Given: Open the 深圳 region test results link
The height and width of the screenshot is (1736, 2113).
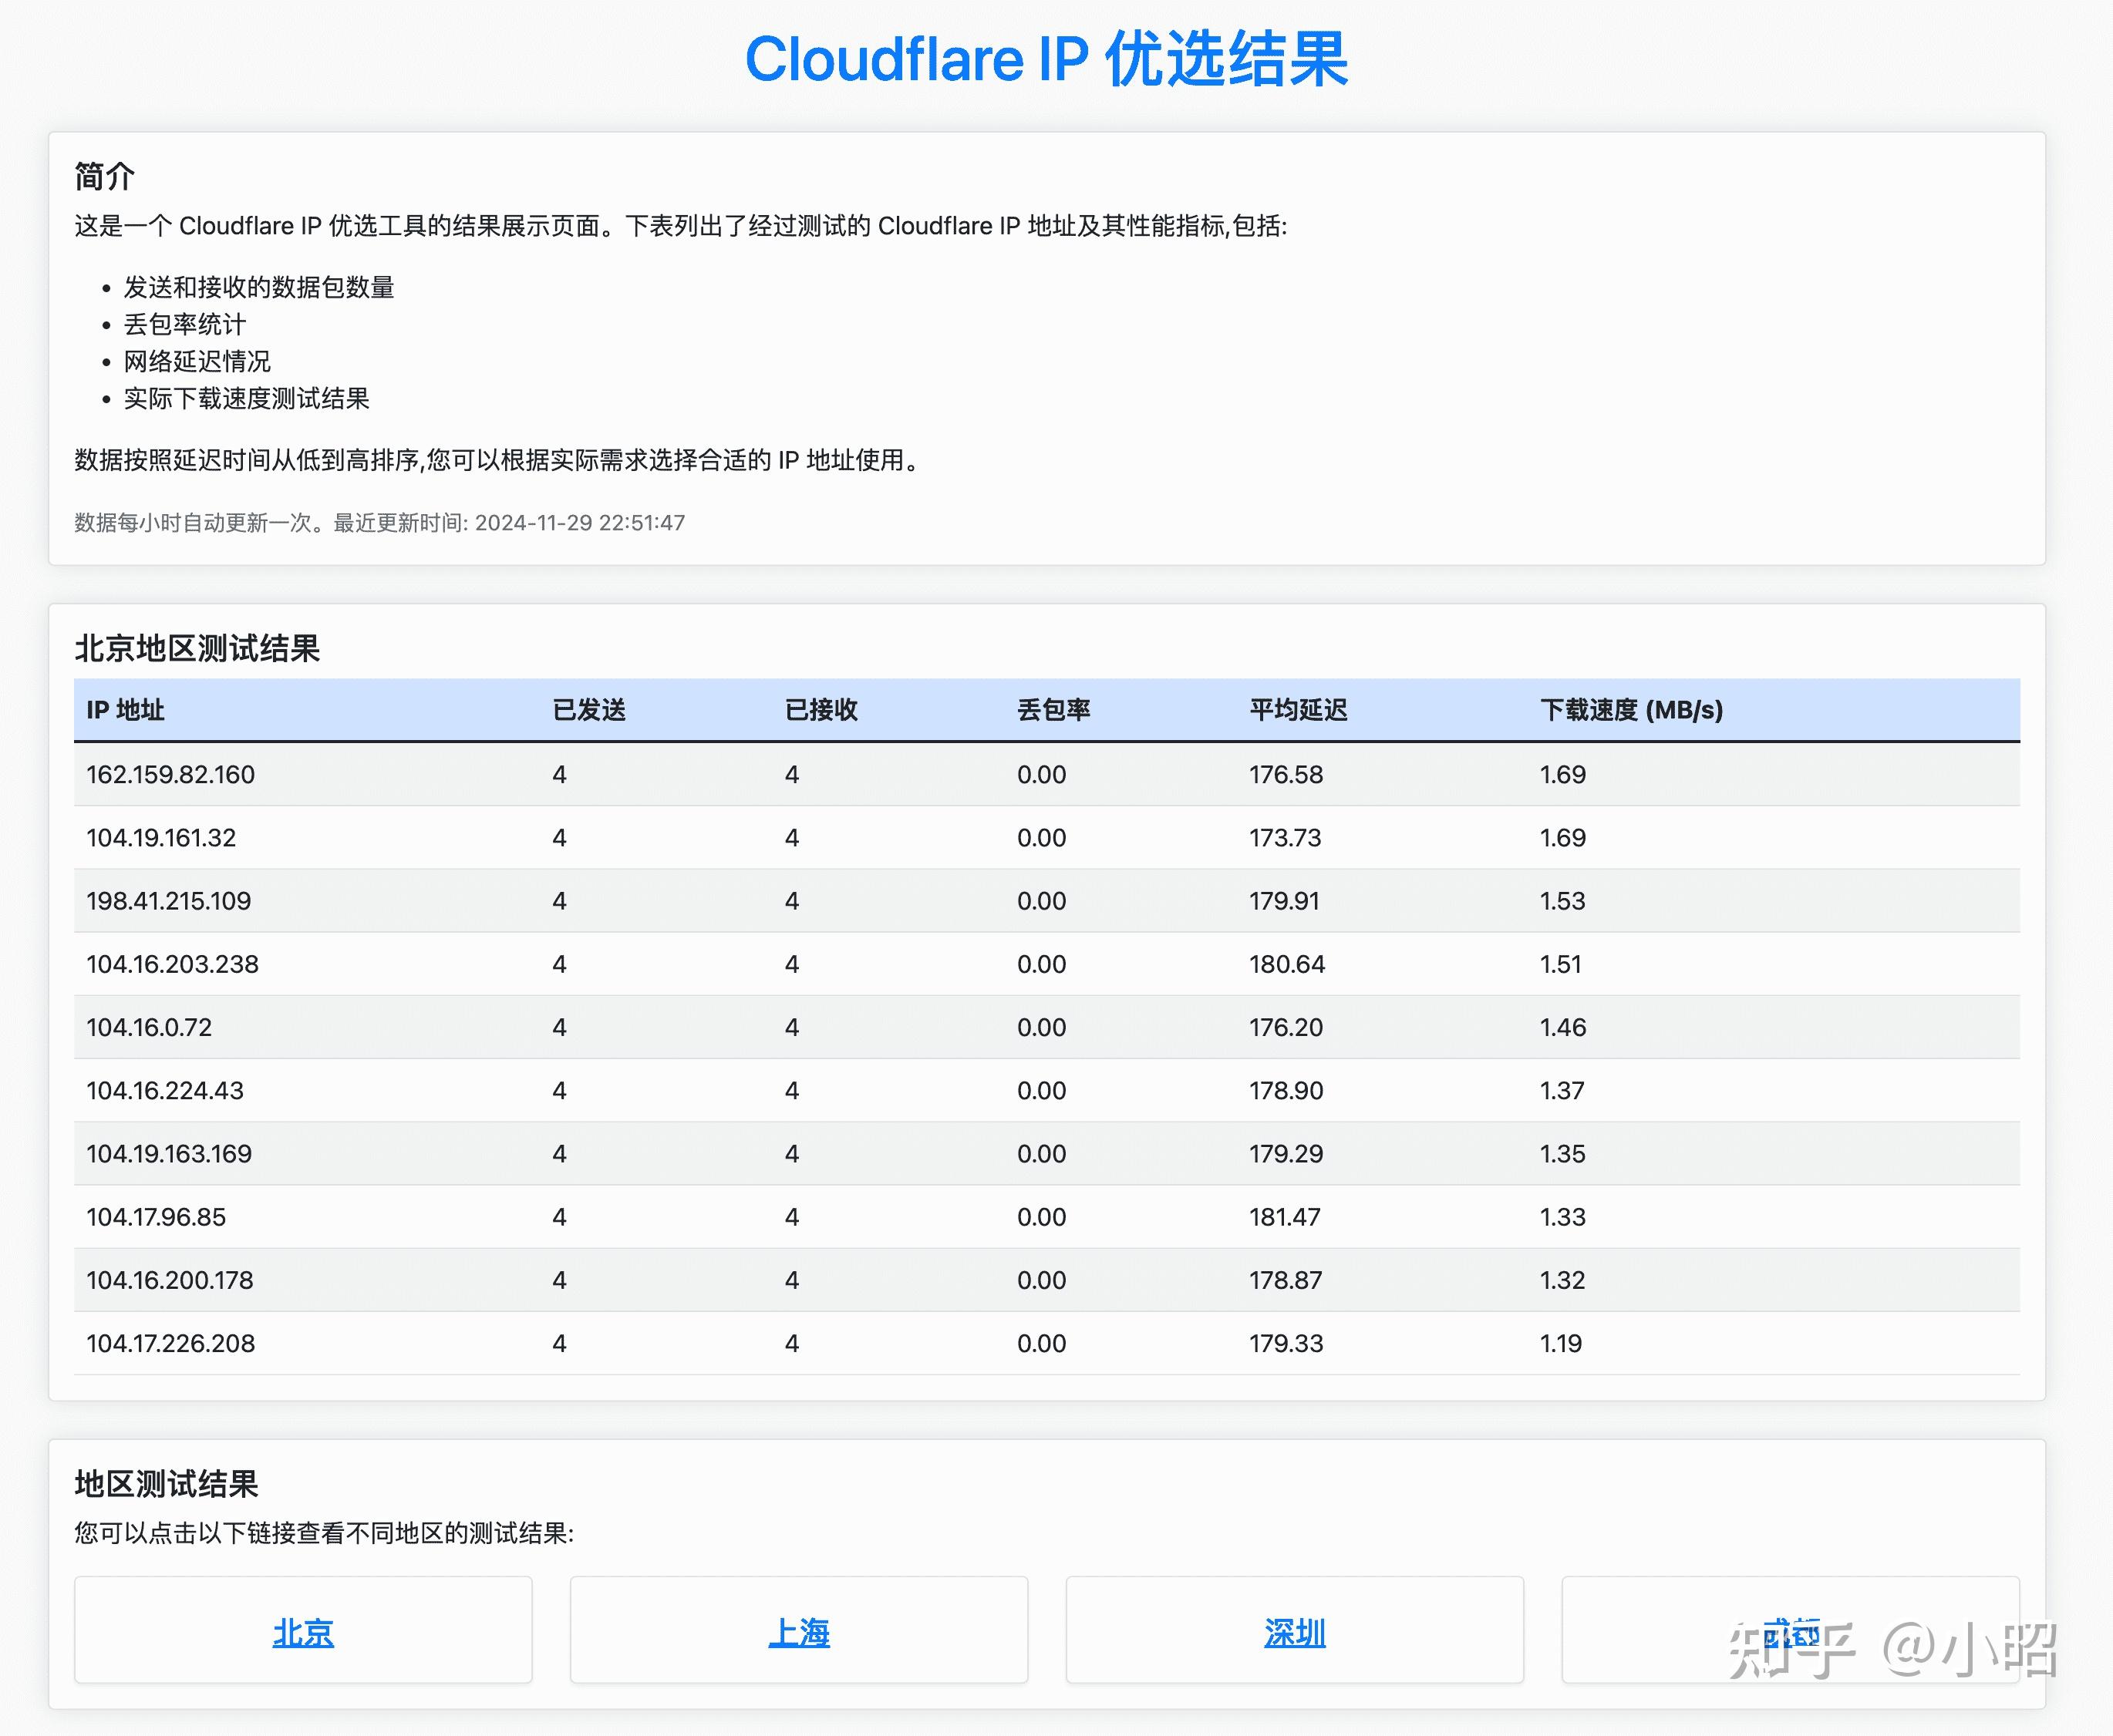Looking at the screenshot, I should [1295, 1631].
